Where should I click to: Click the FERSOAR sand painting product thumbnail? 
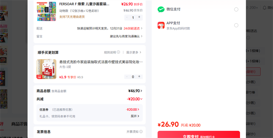(46, 11)
